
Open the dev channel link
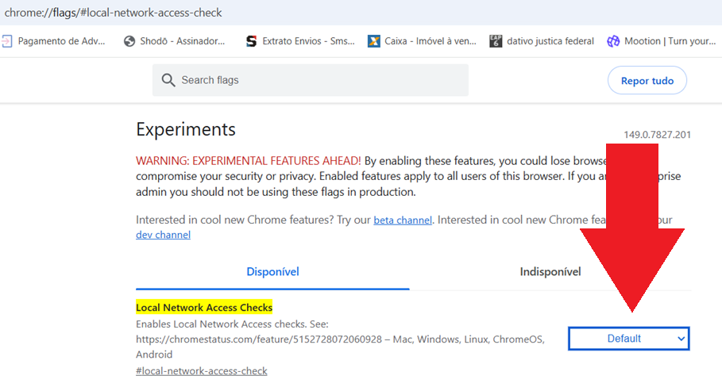pyautogui.click(x=163, y=235)
